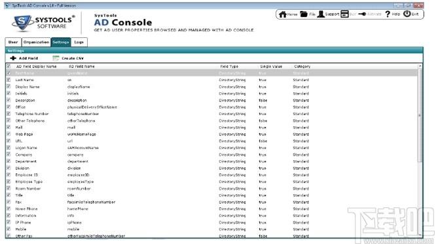
Task: Toggle the Employee ID checkbox
Action: (x=9, y=175)
